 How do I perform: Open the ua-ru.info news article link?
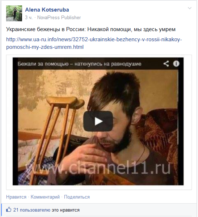pos(94,43)
